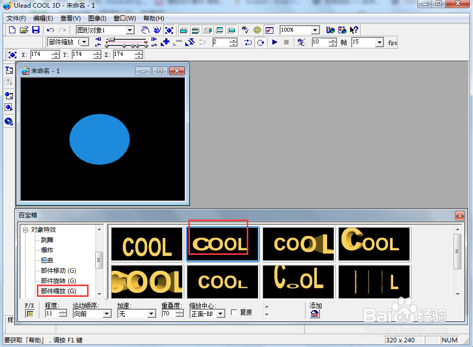Open the 帮助(H) menu

(154, 18)
